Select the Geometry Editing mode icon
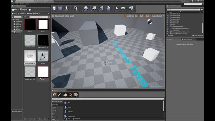Screen dimensions: 215x121 tap(76, 95)
